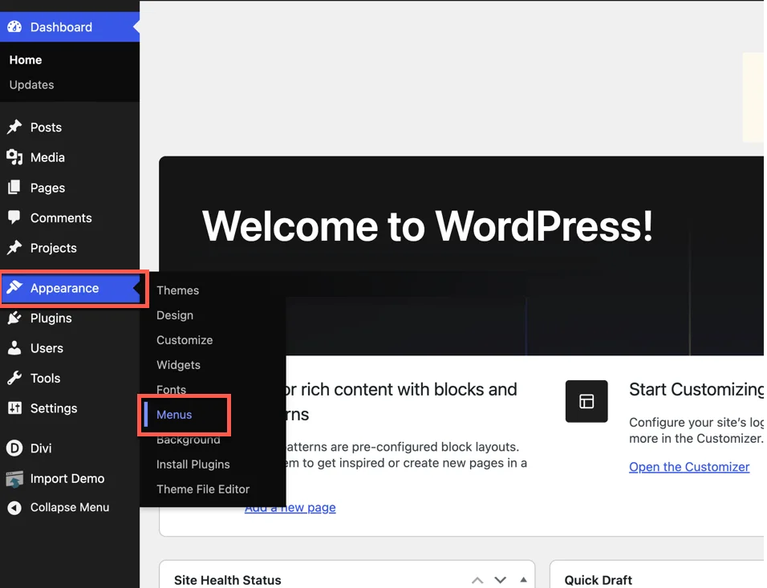767x588 pixels.
Task: Choose Fonts in Appearance flyout
Action: [171, 389]
